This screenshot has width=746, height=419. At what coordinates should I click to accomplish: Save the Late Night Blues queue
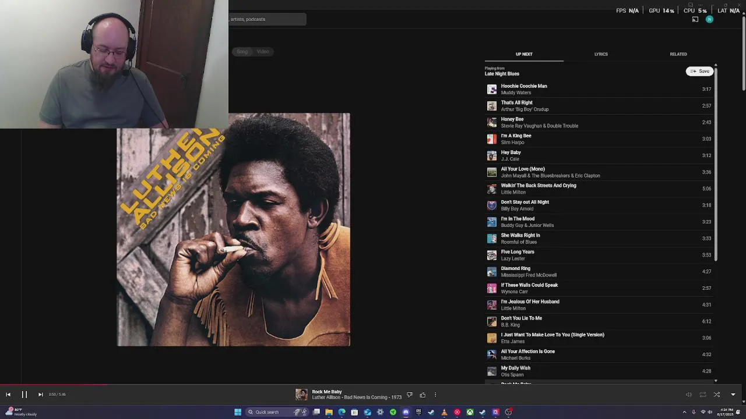click(x=700, y=71)
